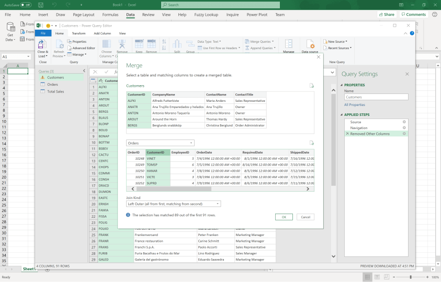Open the New Source dropdown
The width and height of the screenshot is (441, 282).
coord(335,42)
